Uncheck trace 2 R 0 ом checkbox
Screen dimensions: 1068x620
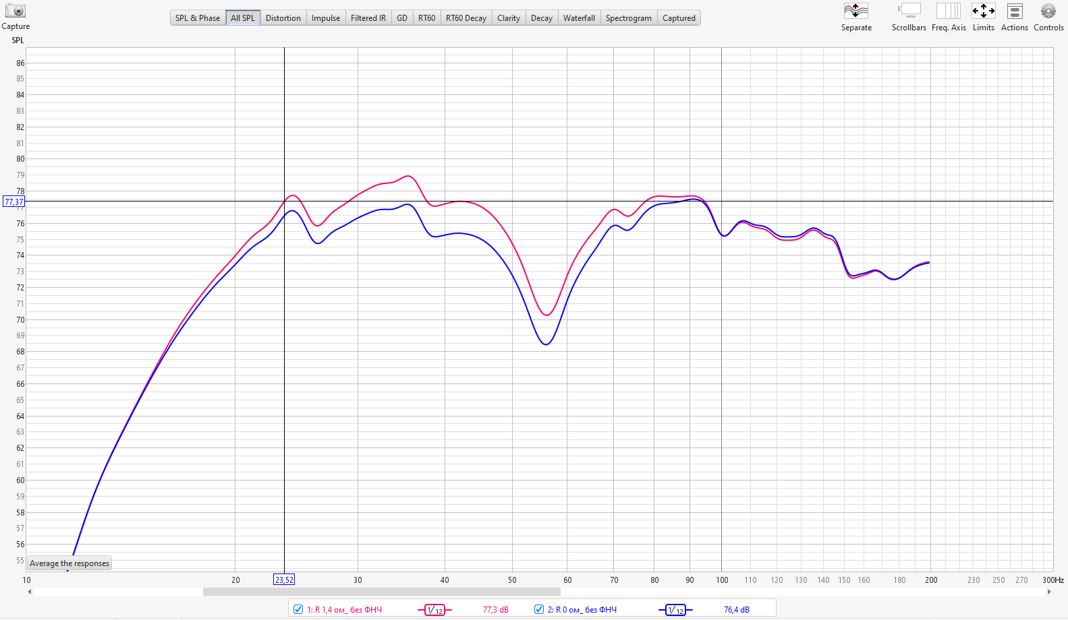pos(539,609)
